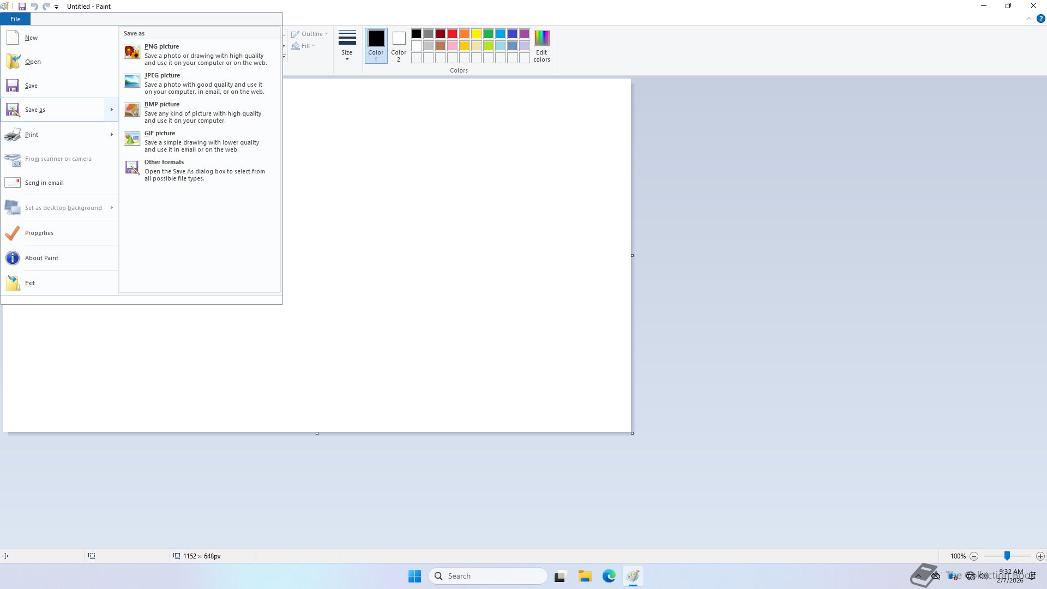Open the Other formats save dialog
The width and height of the screenshot is (1047, 589).
(x=164, y=163)
